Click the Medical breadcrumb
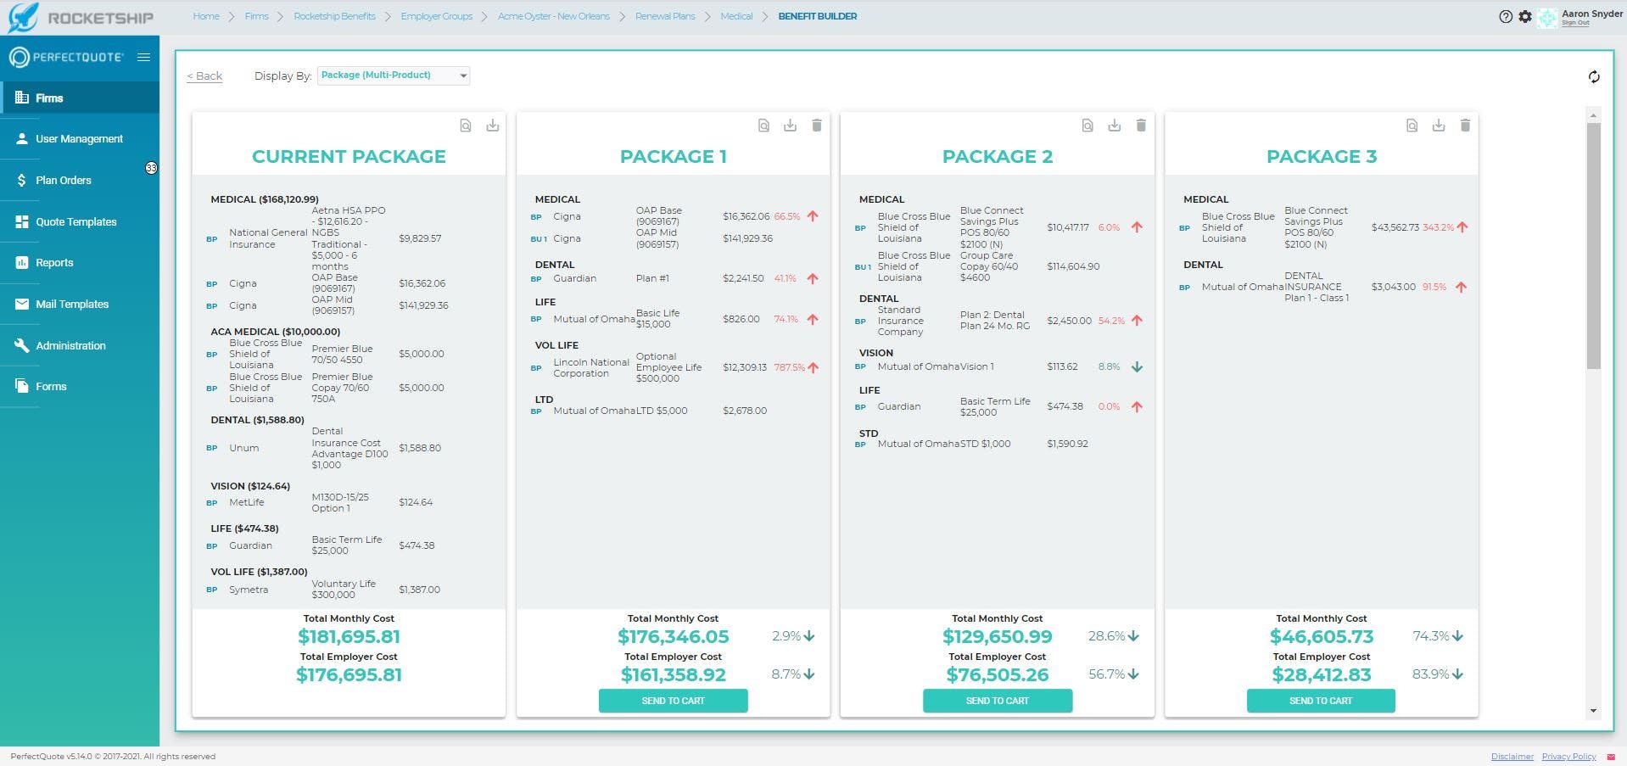The image size is (1627, 766). click(736, 16)
